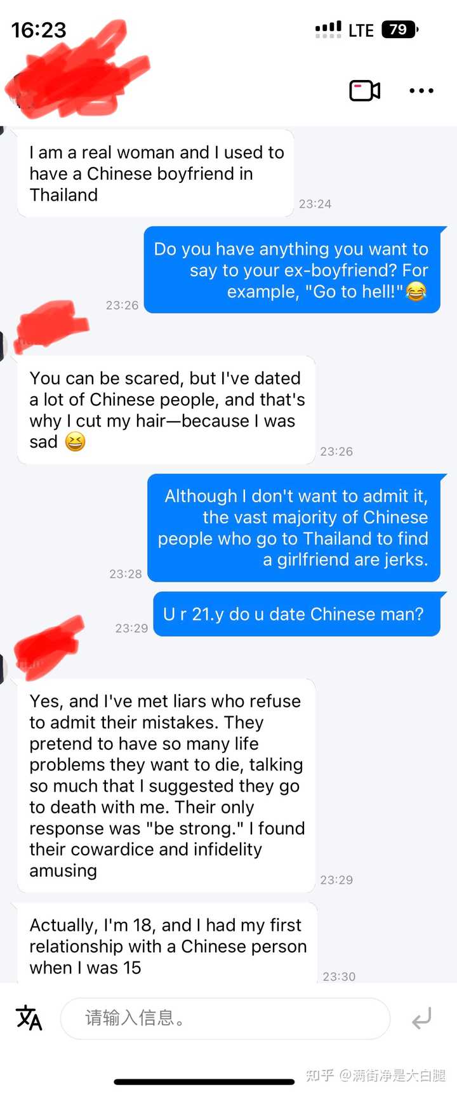Tap the "U r 21.y" blue message
Screen dimensions: 457x1094
296,614
